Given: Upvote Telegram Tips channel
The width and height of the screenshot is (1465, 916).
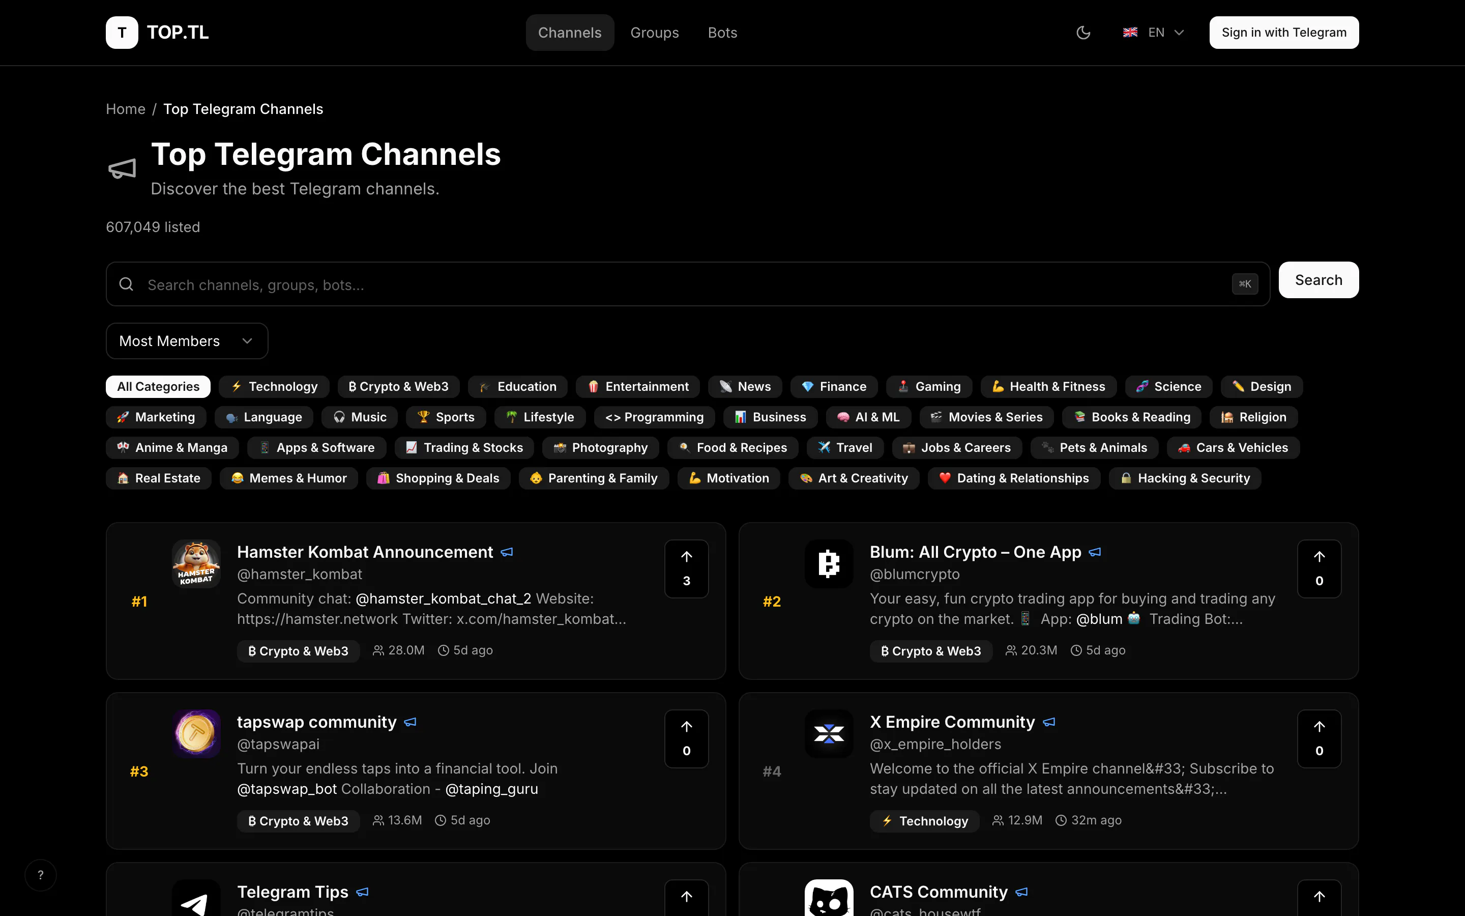Looking at the screenshot, I should pos(687,898).
